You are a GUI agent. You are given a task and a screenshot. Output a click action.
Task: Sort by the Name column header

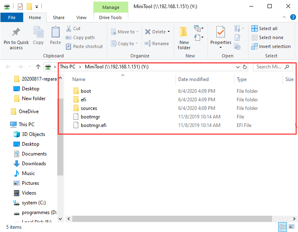79,79
